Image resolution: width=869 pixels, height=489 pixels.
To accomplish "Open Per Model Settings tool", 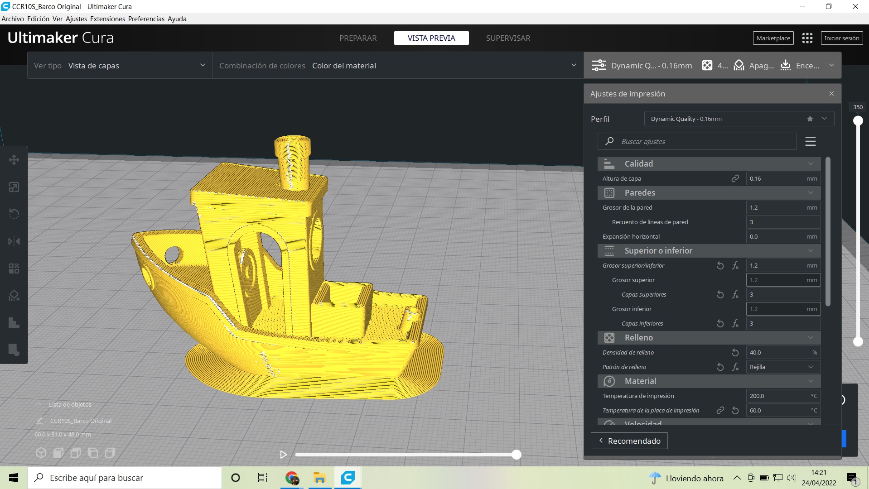I will (14, 268).
